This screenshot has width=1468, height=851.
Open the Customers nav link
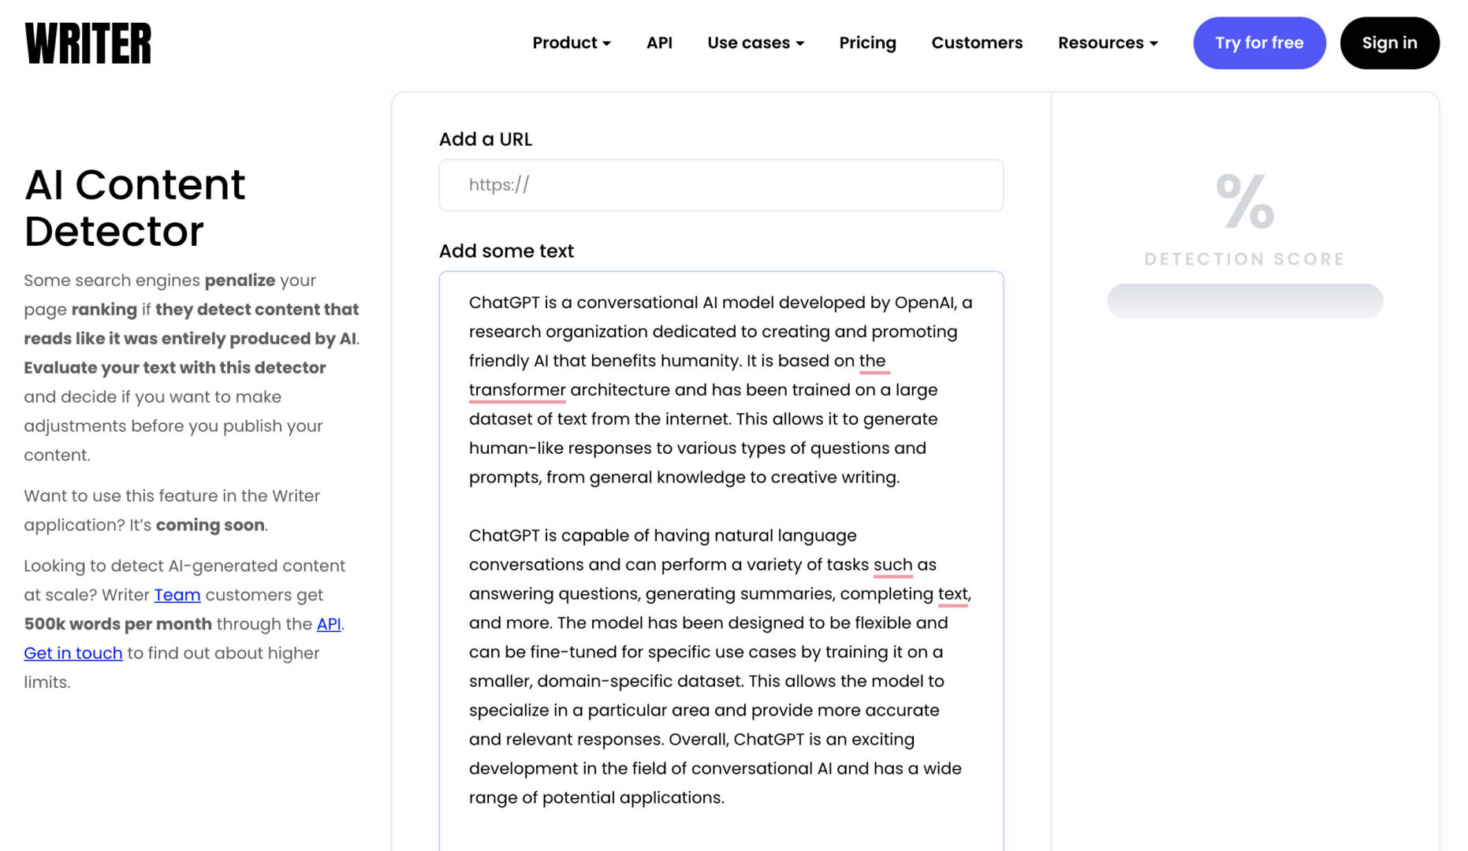977,43
